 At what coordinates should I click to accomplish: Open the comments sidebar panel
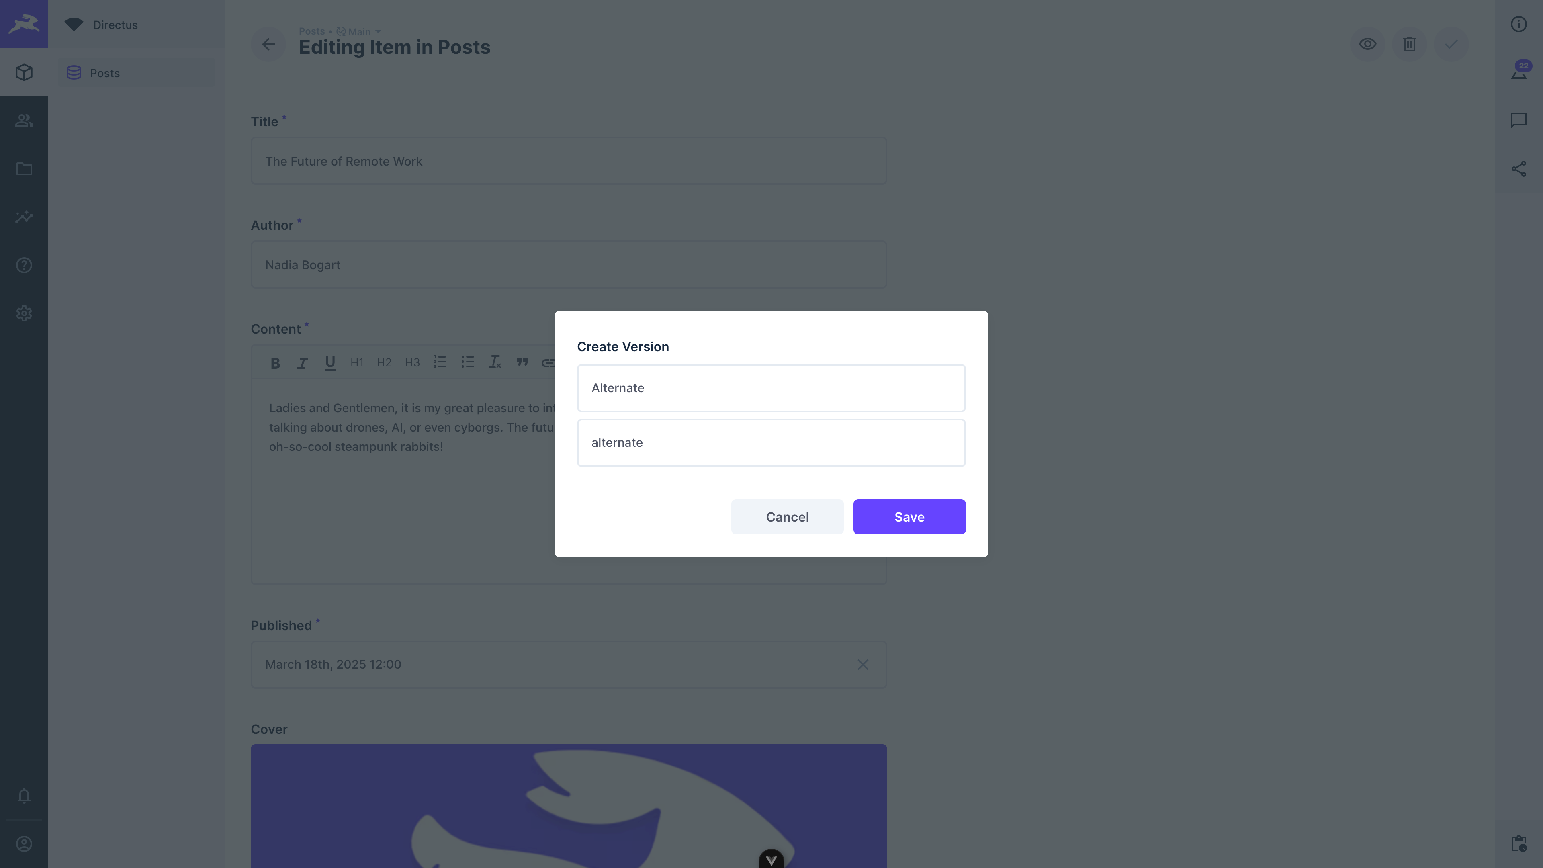(x=1520, y=120)
